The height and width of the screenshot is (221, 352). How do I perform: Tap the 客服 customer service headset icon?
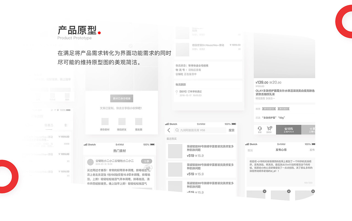(x=259, y=128)
